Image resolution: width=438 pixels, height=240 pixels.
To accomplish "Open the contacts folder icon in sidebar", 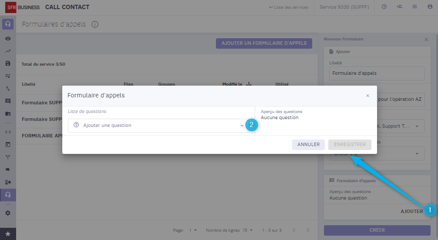I will (x=8, y=113).
